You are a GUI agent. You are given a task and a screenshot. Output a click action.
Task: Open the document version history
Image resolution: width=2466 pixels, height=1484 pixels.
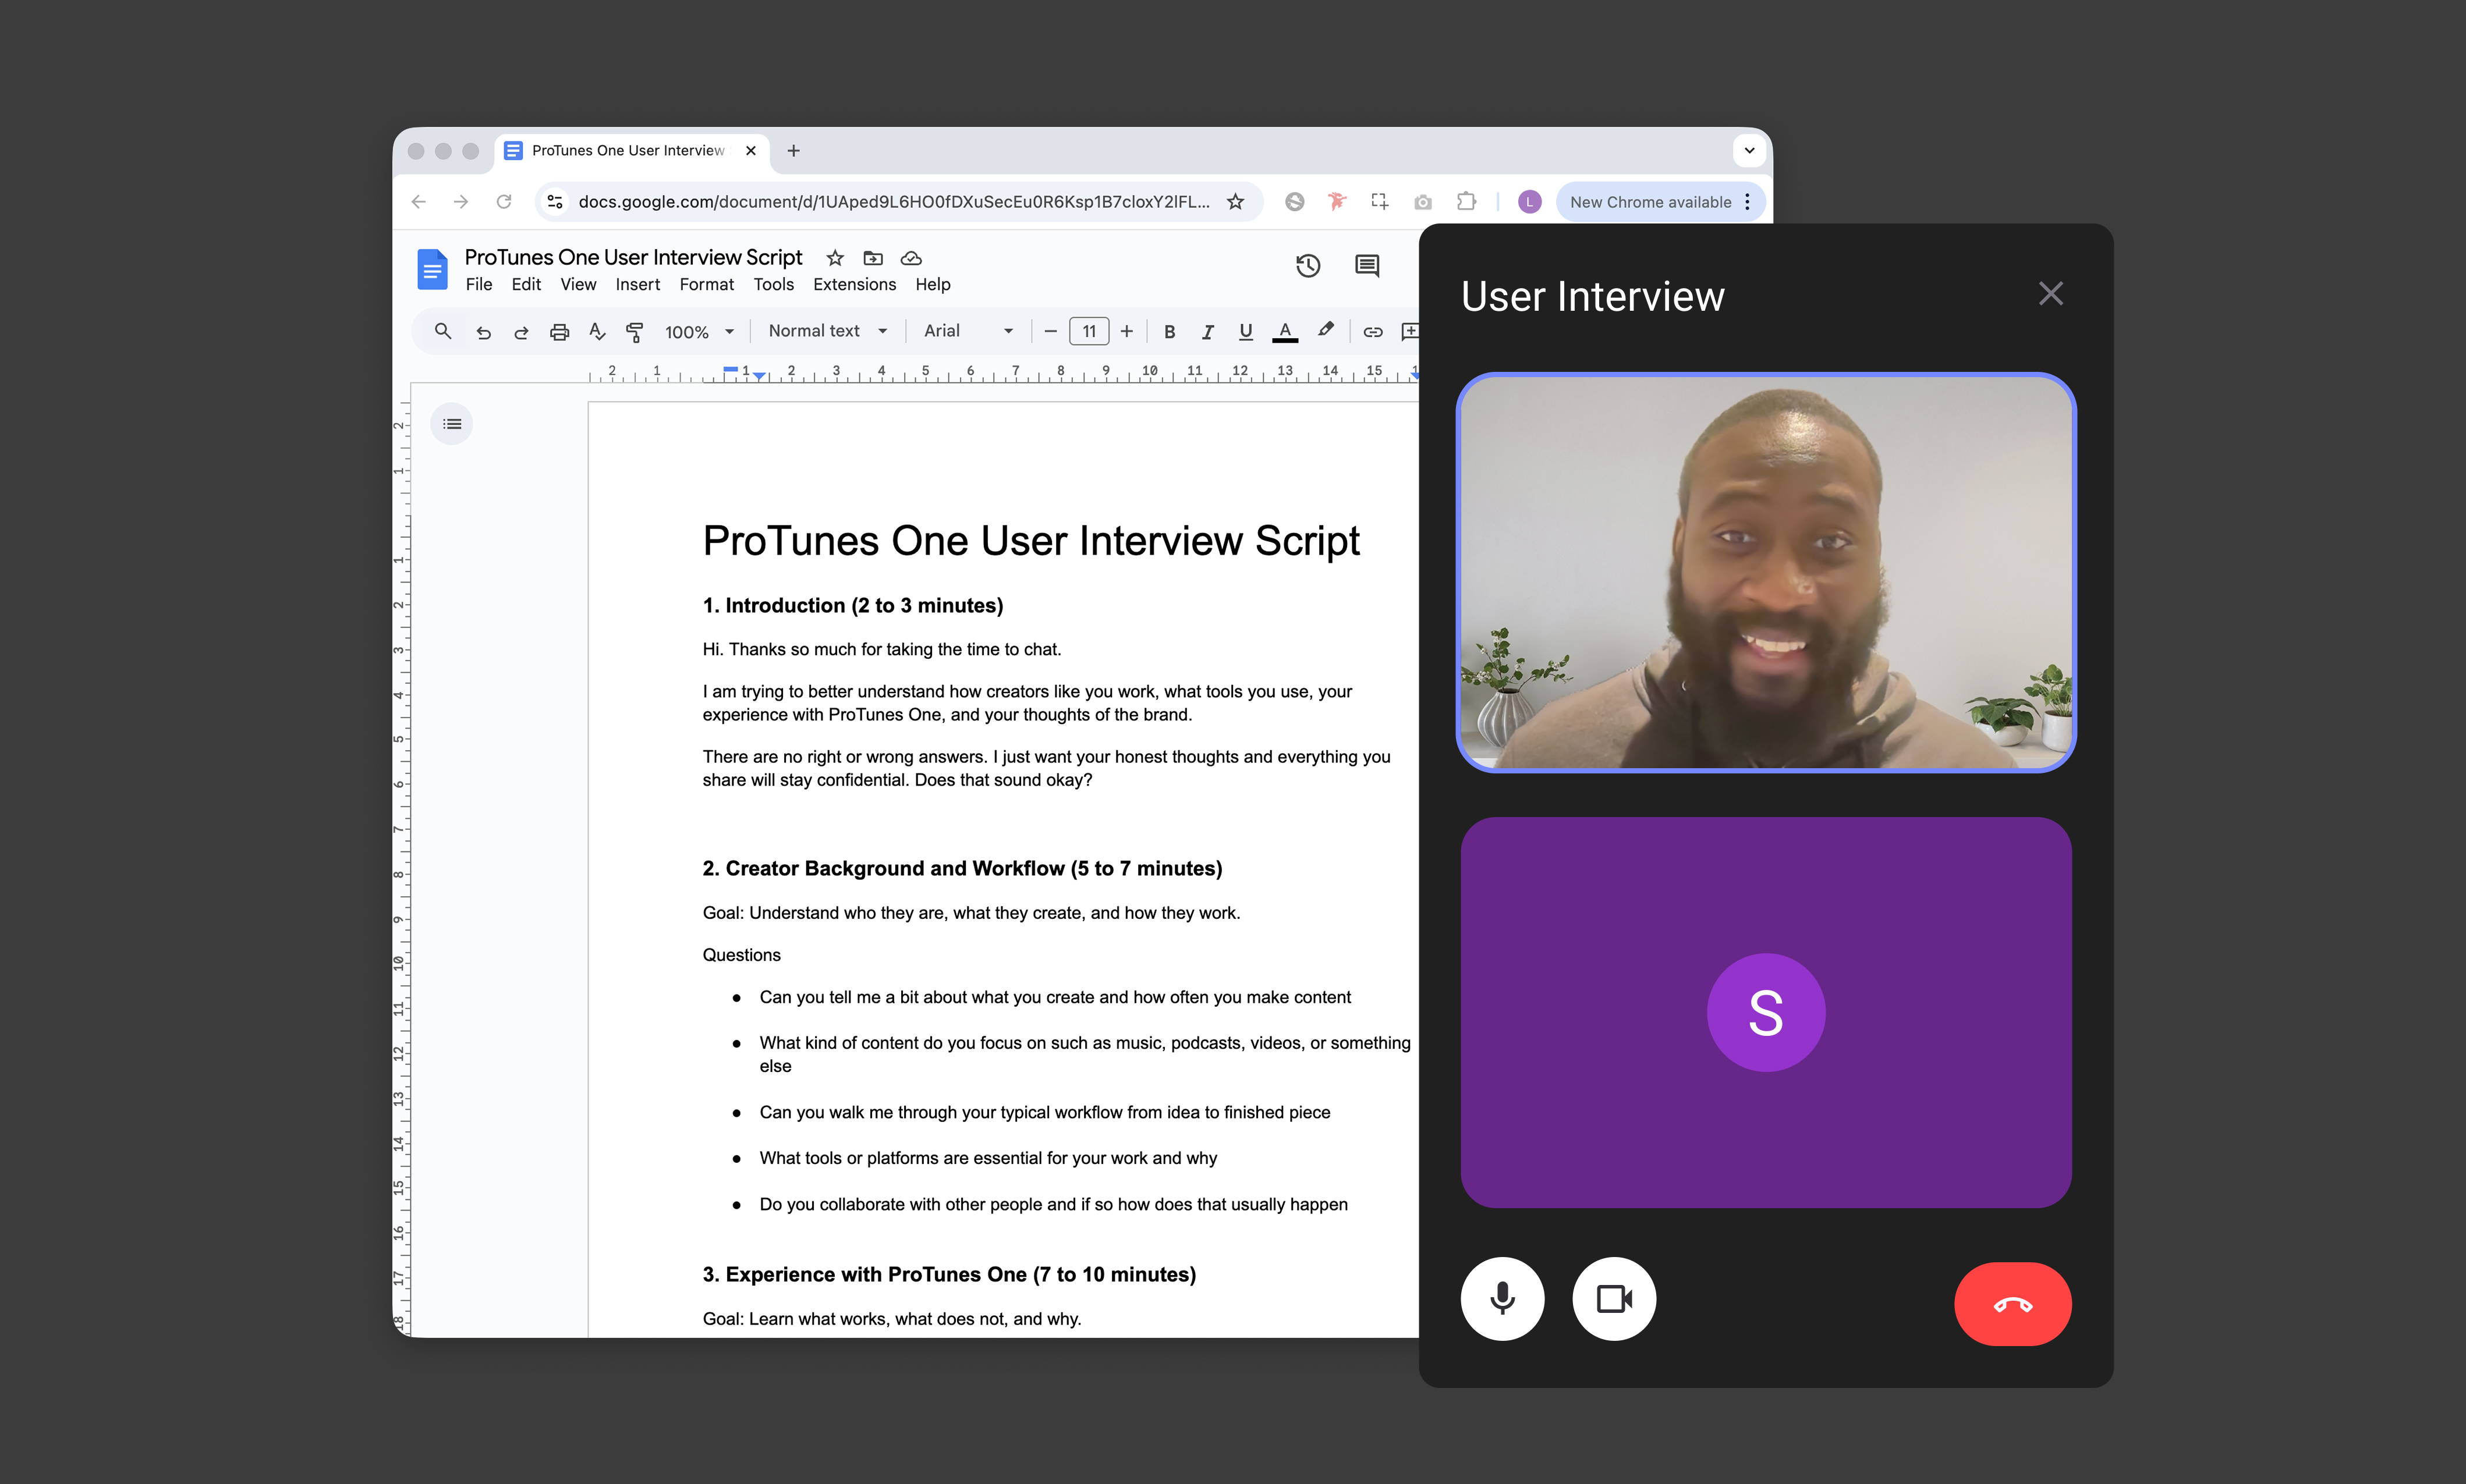click(x=1308, y=266)
